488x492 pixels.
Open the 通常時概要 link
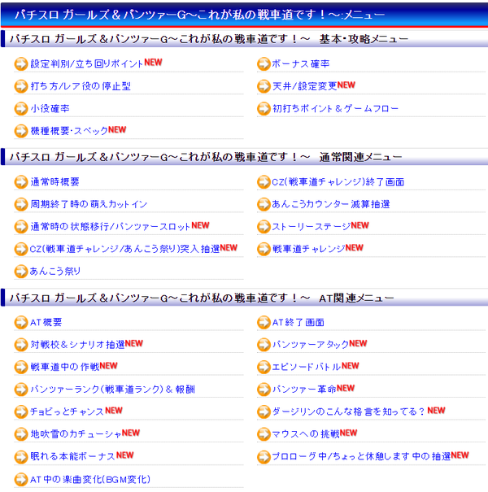coord(54,182)
